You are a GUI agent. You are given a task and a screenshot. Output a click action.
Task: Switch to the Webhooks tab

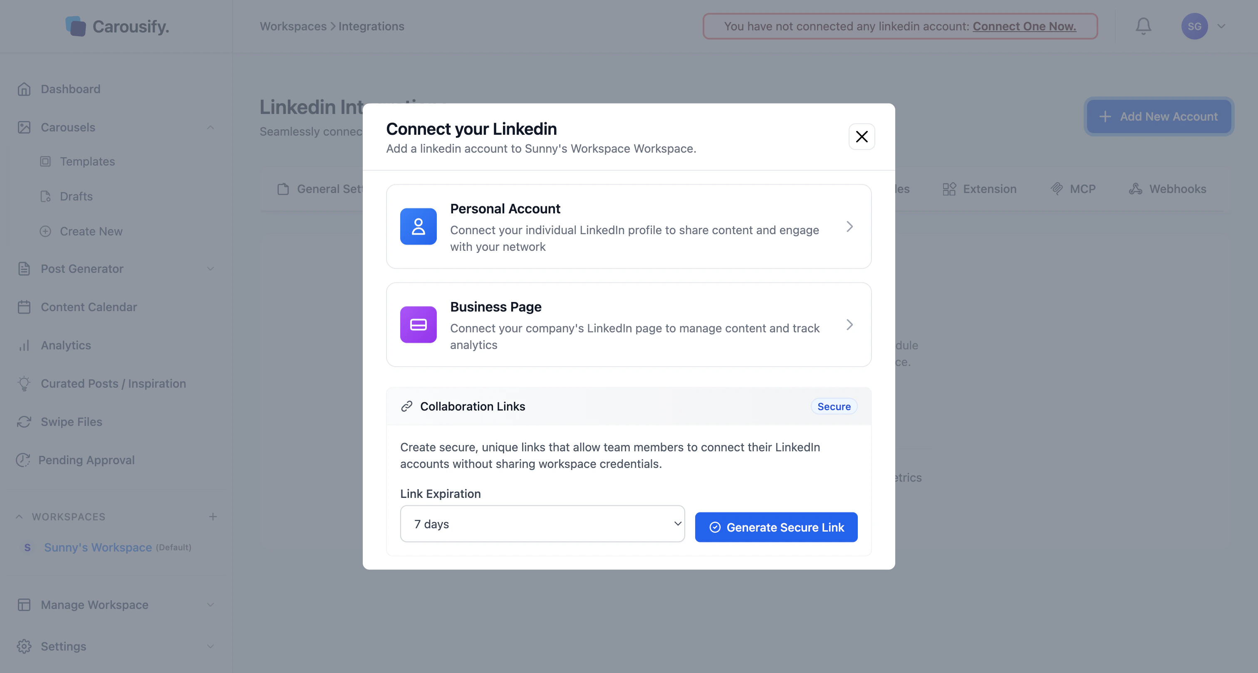click(x=1167, y=189)
